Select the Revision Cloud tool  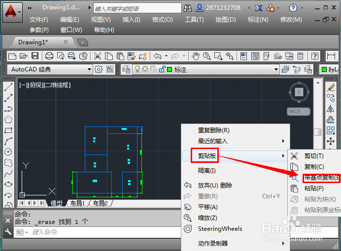[8, 162]
